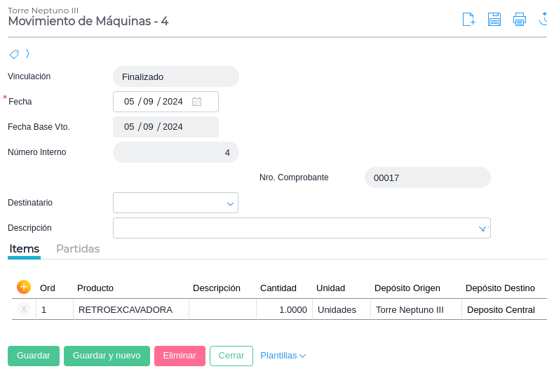547x369 pixels.
Task: Click the red Eliminar button
Action: (180, 356)
